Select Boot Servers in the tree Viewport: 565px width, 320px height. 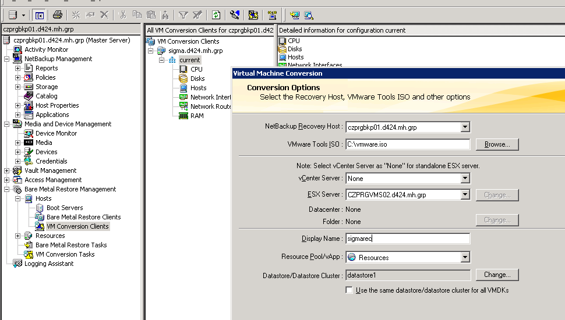click(65, 208)
